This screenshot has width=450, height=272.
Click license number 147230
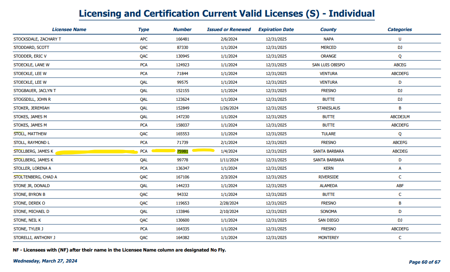(183, 117)
